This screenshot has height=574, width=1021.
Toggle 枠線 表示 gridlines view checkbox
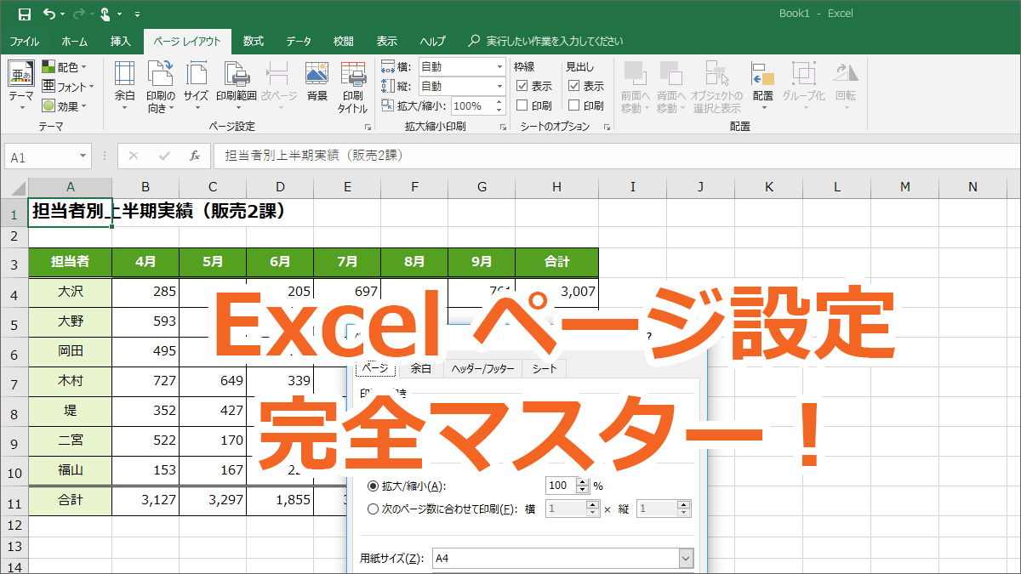pos(522,86)
